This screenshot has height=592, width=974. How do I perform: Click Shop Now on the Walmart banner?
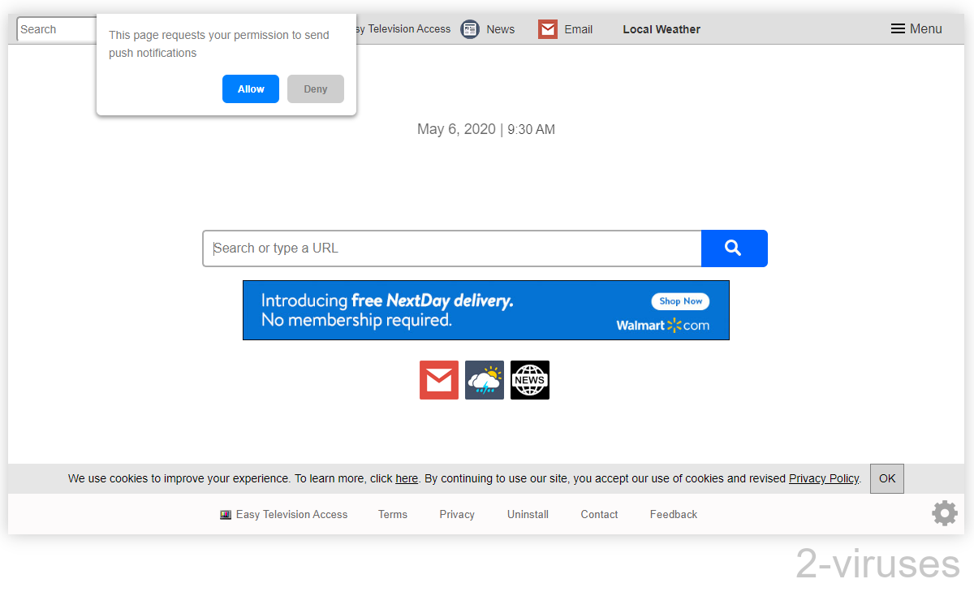679,300
